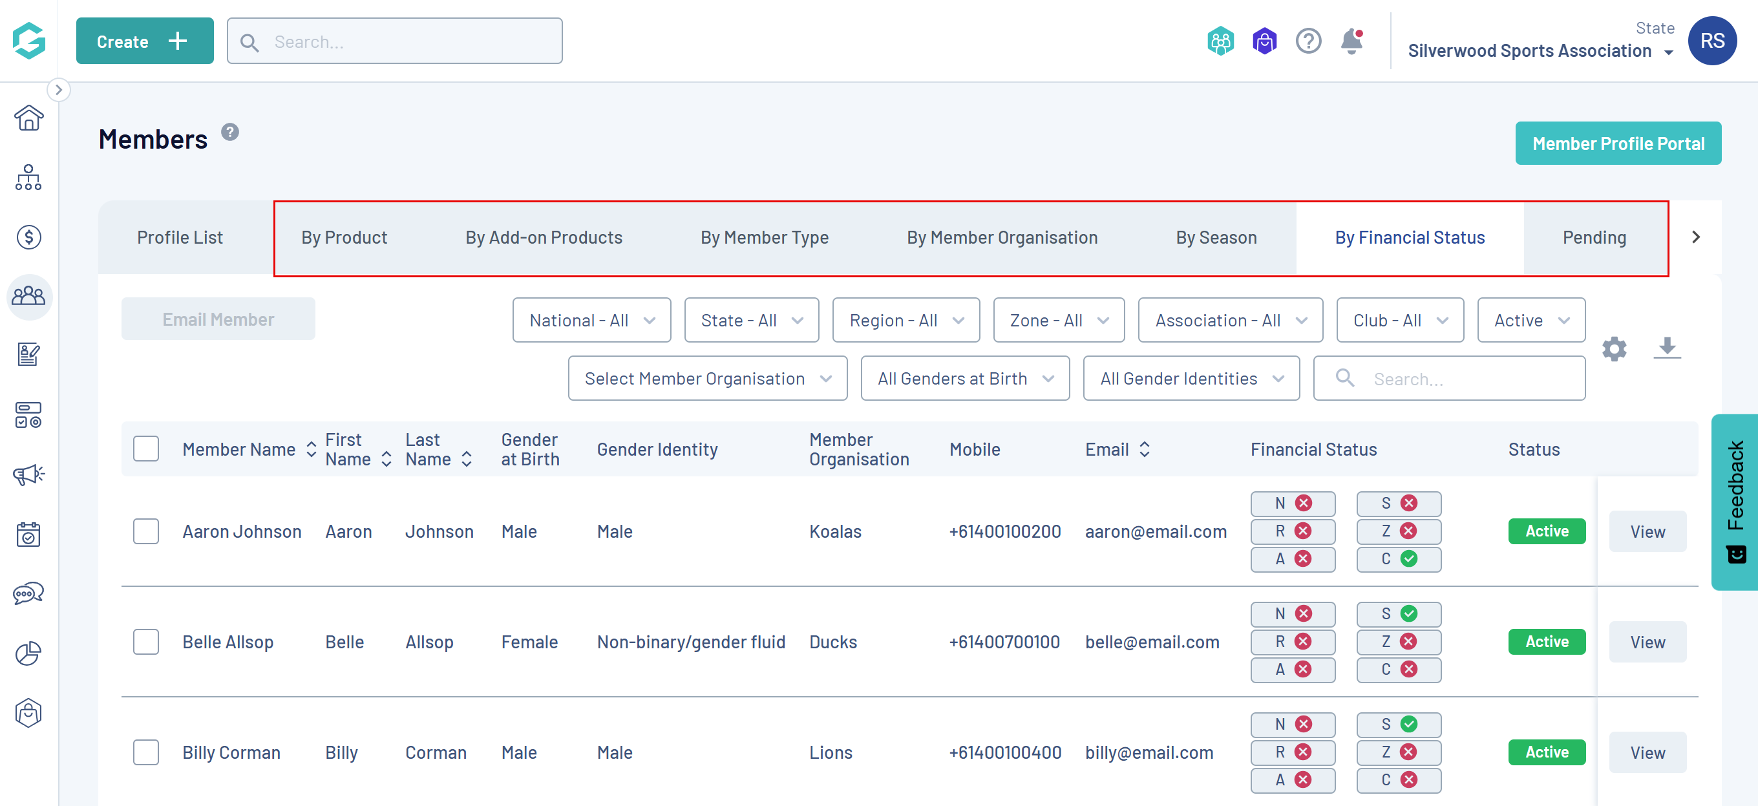Click the notification bell icon

[x=1351, y=41]
